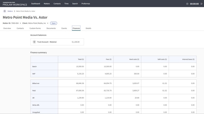Open the Documents tab
This screenshot has width=204, height=114.
51,28
